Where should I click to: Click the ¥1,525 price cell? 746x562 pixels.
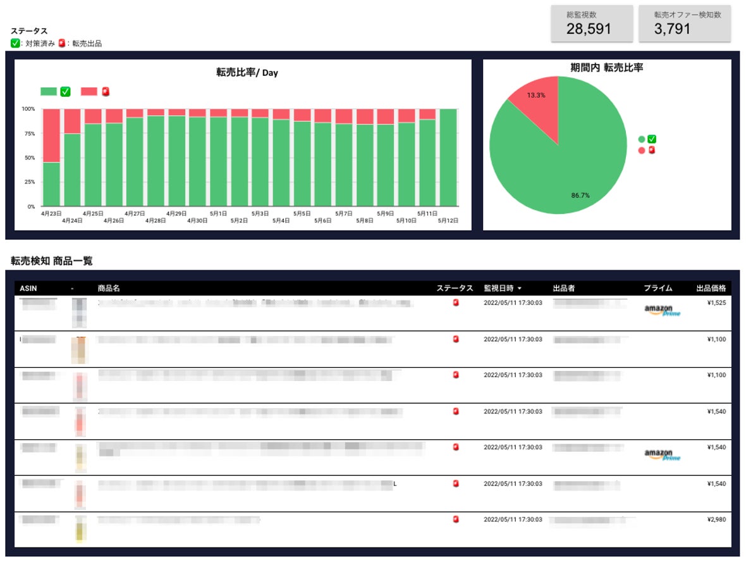click(716, 303)
